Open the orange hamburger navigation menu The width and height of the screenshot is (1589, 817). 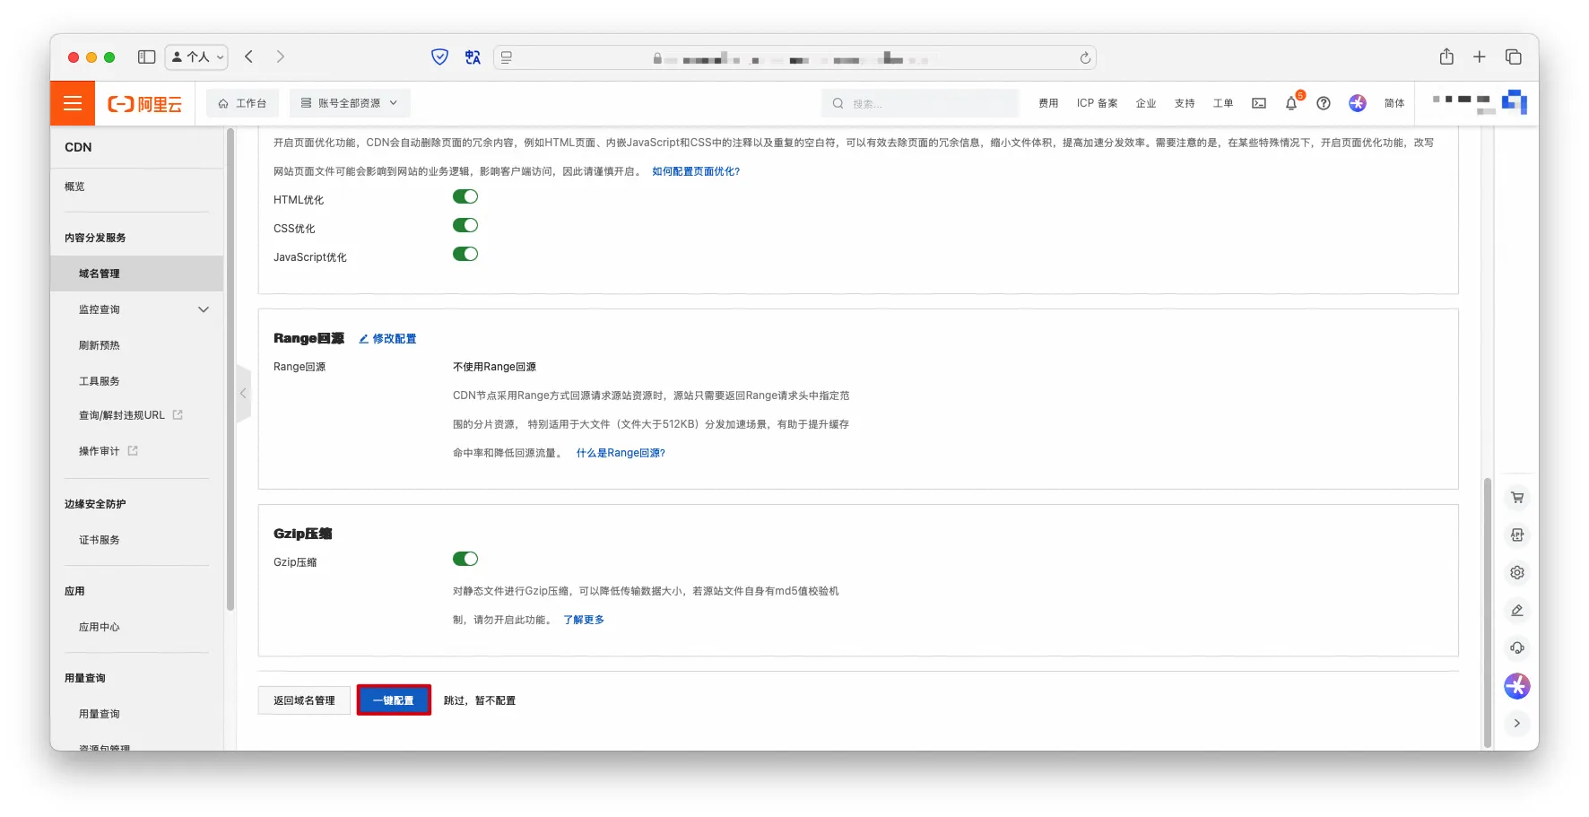(73, 103)
